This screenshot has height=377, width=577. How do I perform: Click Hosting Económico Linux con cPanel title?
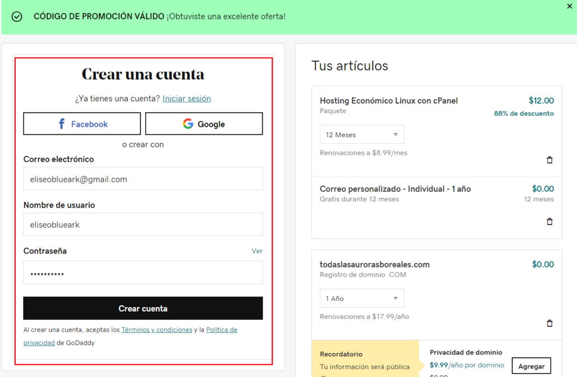(x=389, y=101)
